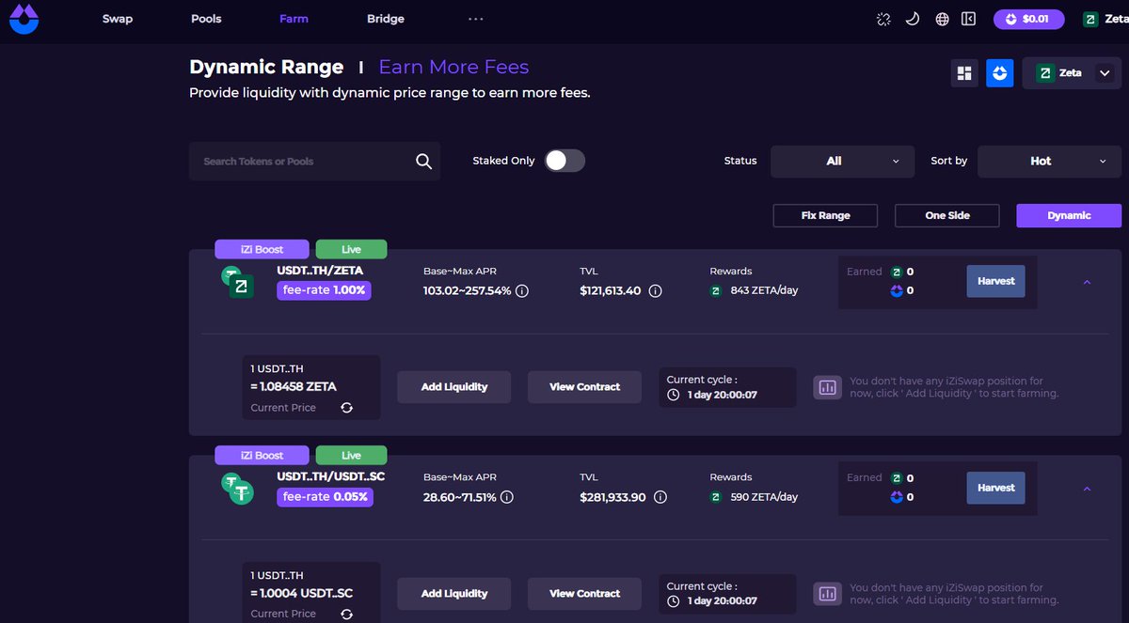1129x623 pixels.
Task: Open the three-dots more menu
Action: (475, 19)
